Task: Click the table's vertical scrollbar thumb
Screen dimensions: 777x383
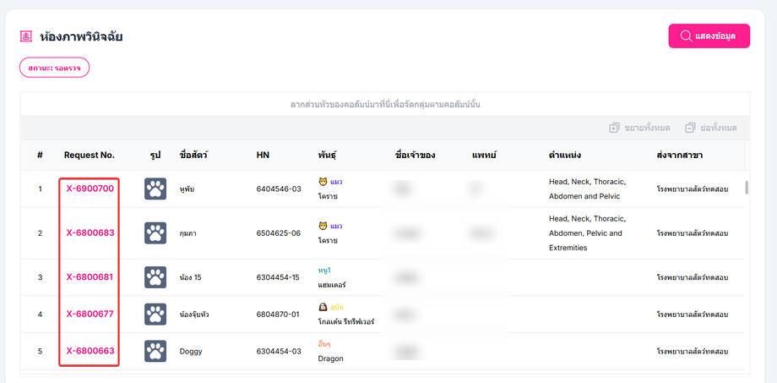Action: [x=746, y=188]
